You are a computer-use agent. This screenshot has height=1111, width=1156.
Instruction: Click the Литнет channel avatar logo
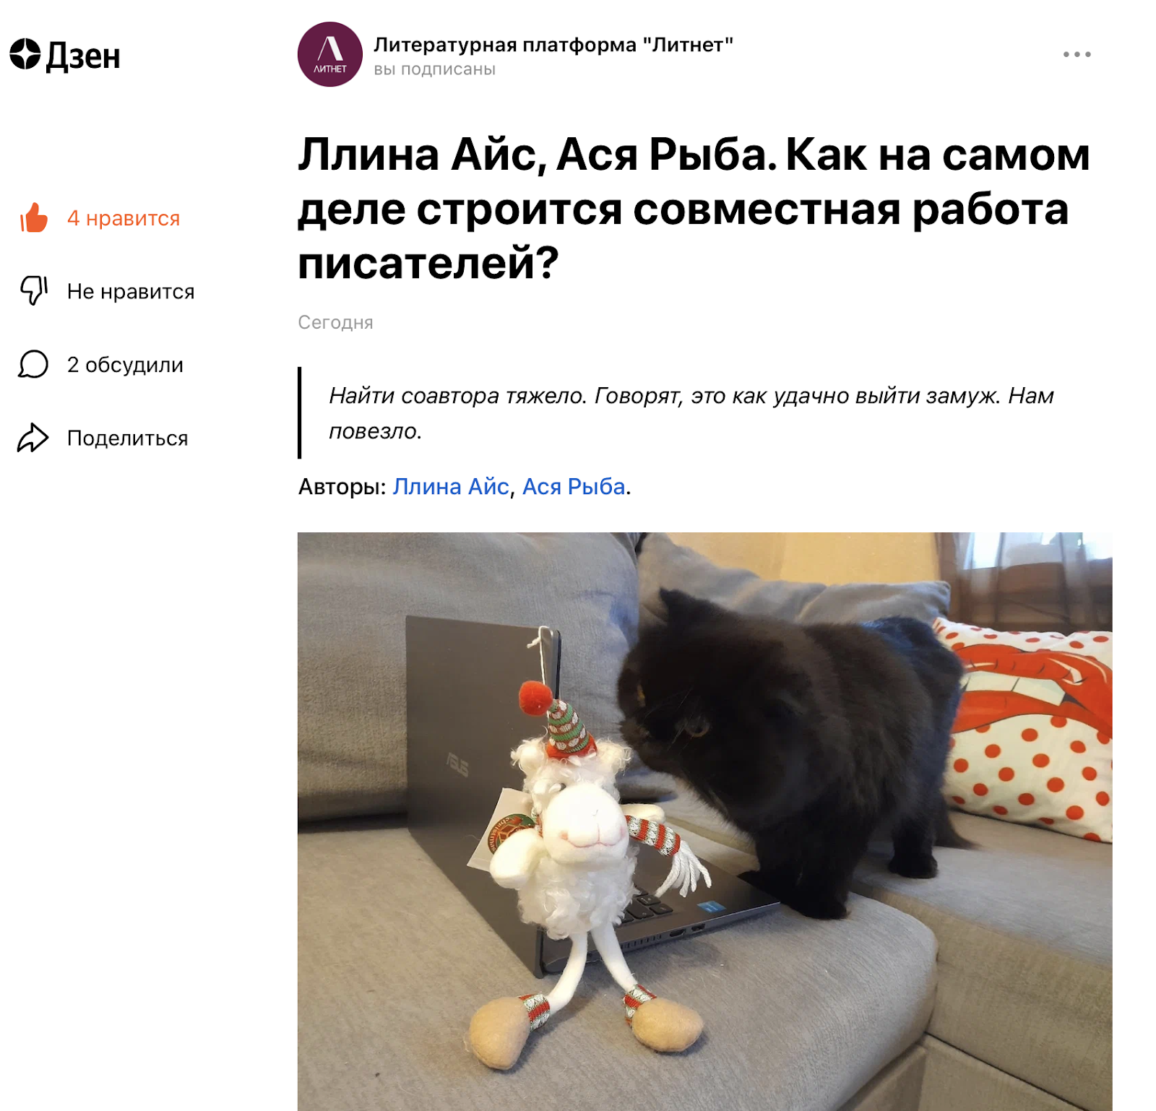pos(330,54)
